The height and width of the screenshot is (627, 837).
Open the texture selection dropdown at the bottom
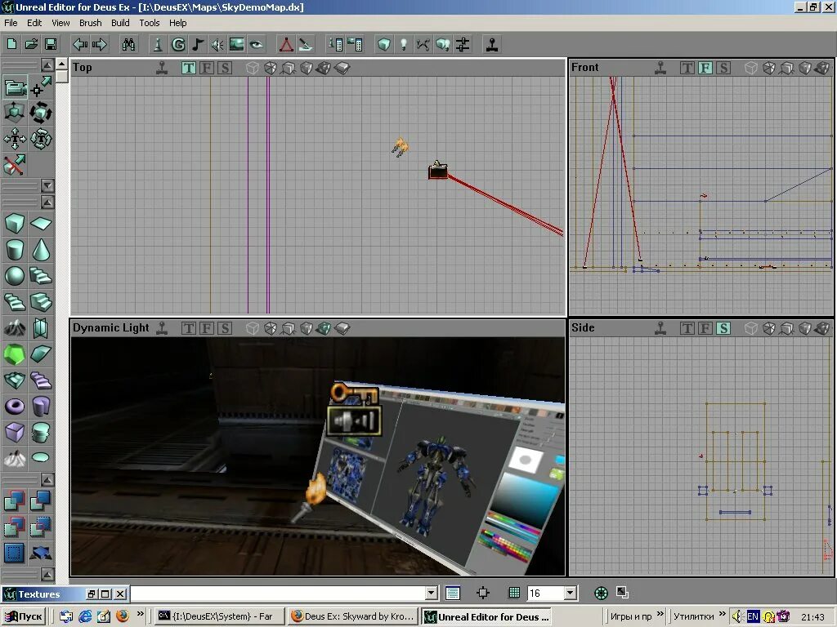431,593
